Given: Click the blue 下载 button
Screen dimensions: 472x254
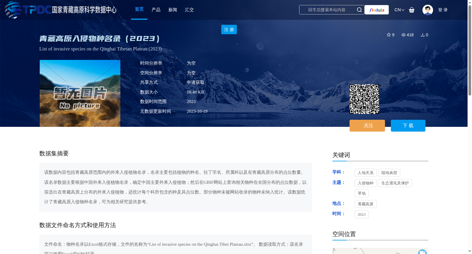Looking at the screenshot, I should (x=408, y=126).
